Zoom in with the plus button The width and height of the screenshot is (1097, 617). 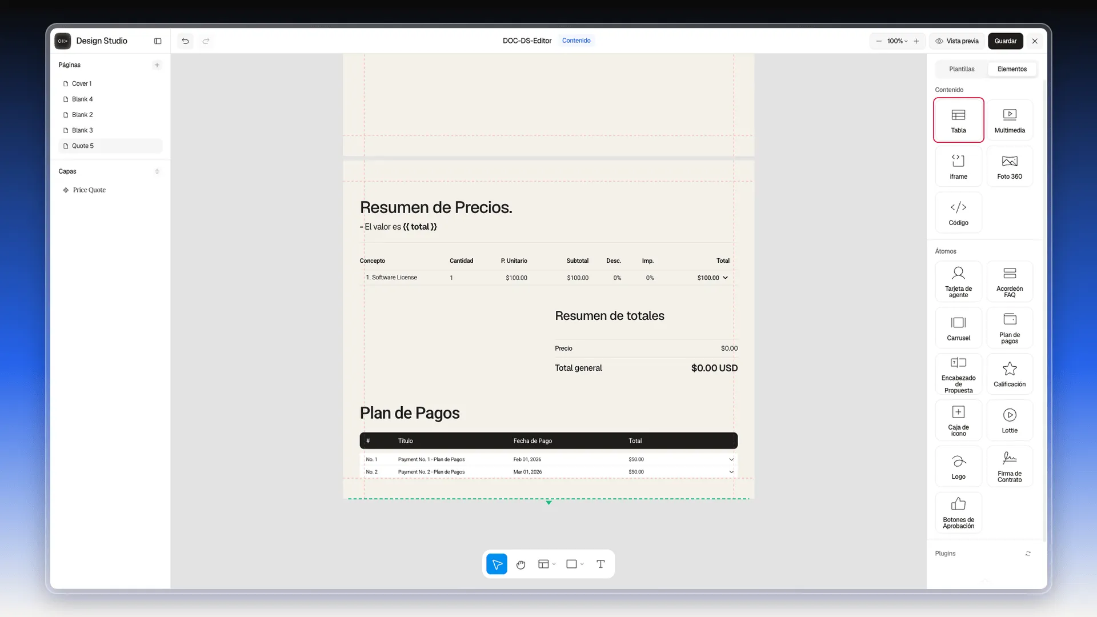click(916, 41)
